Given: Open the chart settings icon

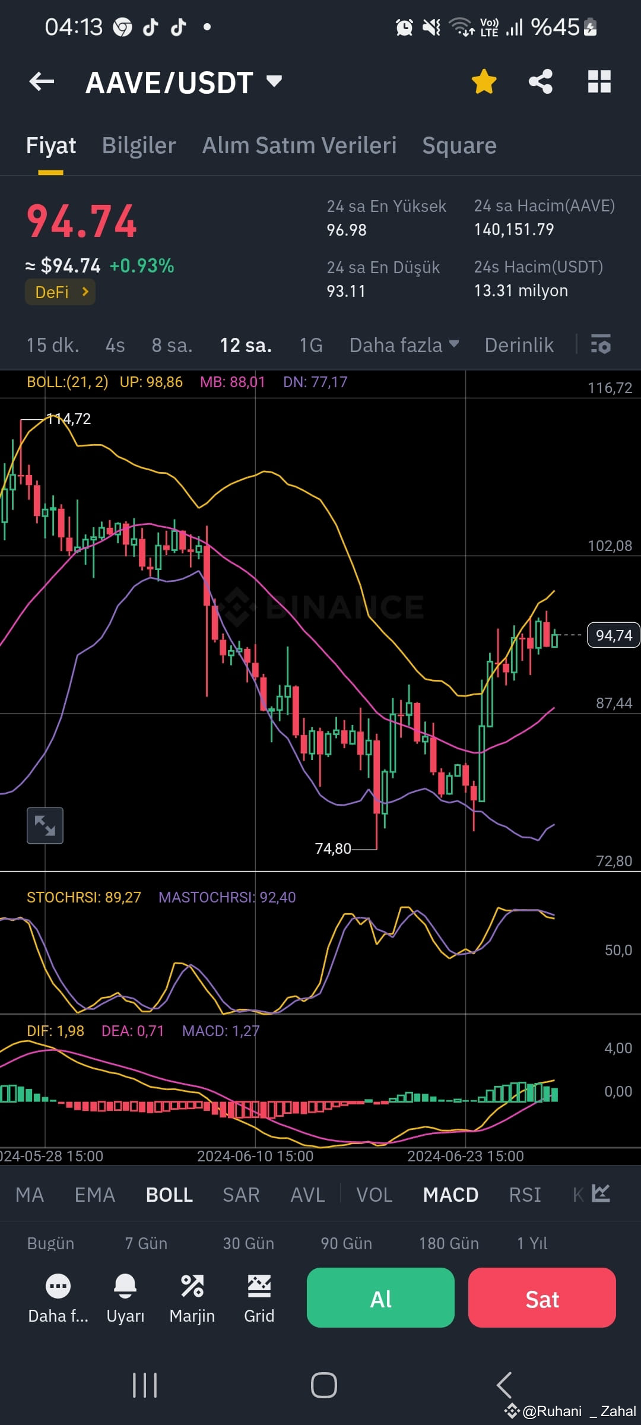Looking at the screenshot, I should click(x=601, y=344).
